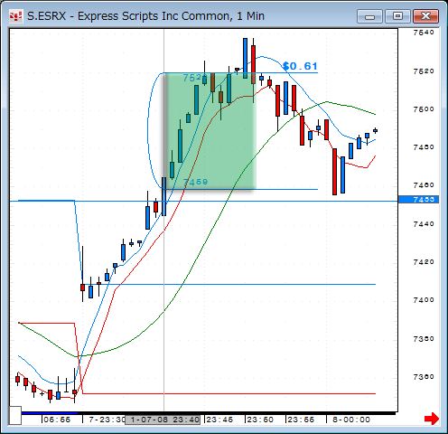
Task: Click the 7400 price axis label
Action: pos(424,300)
